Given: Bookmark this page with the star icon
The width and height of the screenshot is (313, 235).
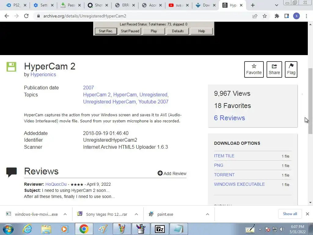Looking at the screenshot, I should [x=265, y=16].
